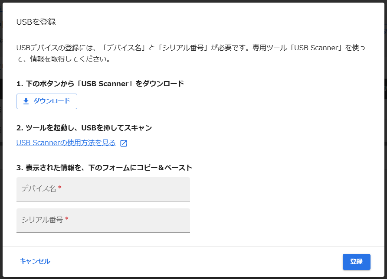Click the external link icon beside usage link
This screenshot has width=387, height=279.
pos(124,143)
